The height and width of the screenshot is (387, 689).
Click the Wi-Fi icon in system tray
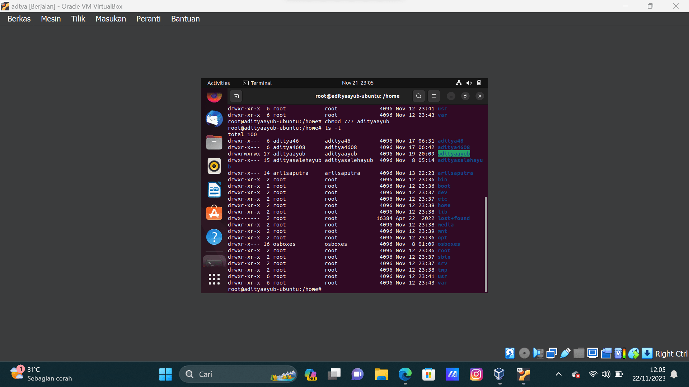pos(593,374)
